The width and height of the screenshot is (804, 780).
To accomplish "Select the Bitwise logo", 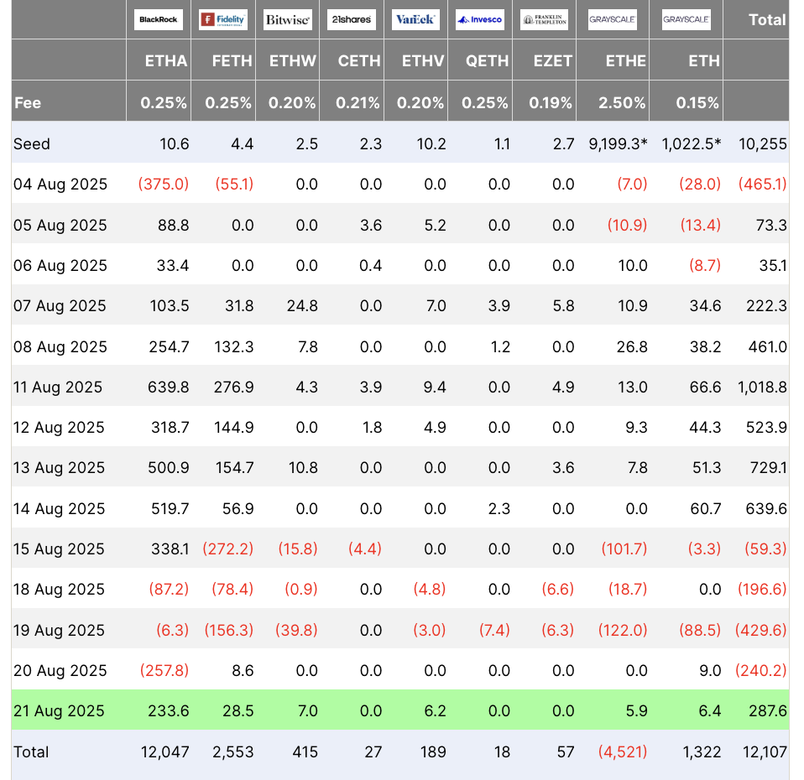I will (287, 19).
